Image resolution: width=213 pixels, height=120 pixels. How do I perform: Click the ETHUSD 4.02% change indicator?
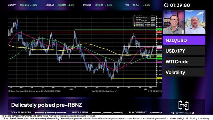coord(109,5)
